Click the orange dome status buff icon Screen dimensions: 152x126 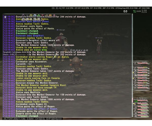tap(50, 15)
